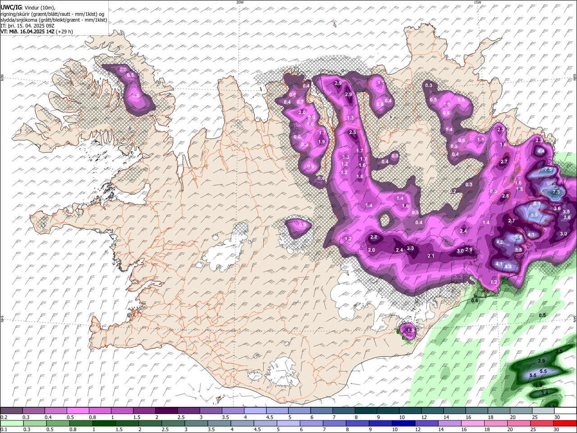Click the '20W' longitude label
The width and height of the screenshot is (577, 433).
[x=240, y=2]
